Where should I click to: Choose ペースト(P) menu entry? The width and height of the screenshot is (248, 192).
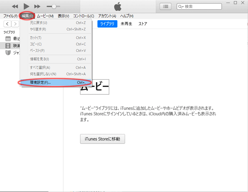click(x=56, y=51)
